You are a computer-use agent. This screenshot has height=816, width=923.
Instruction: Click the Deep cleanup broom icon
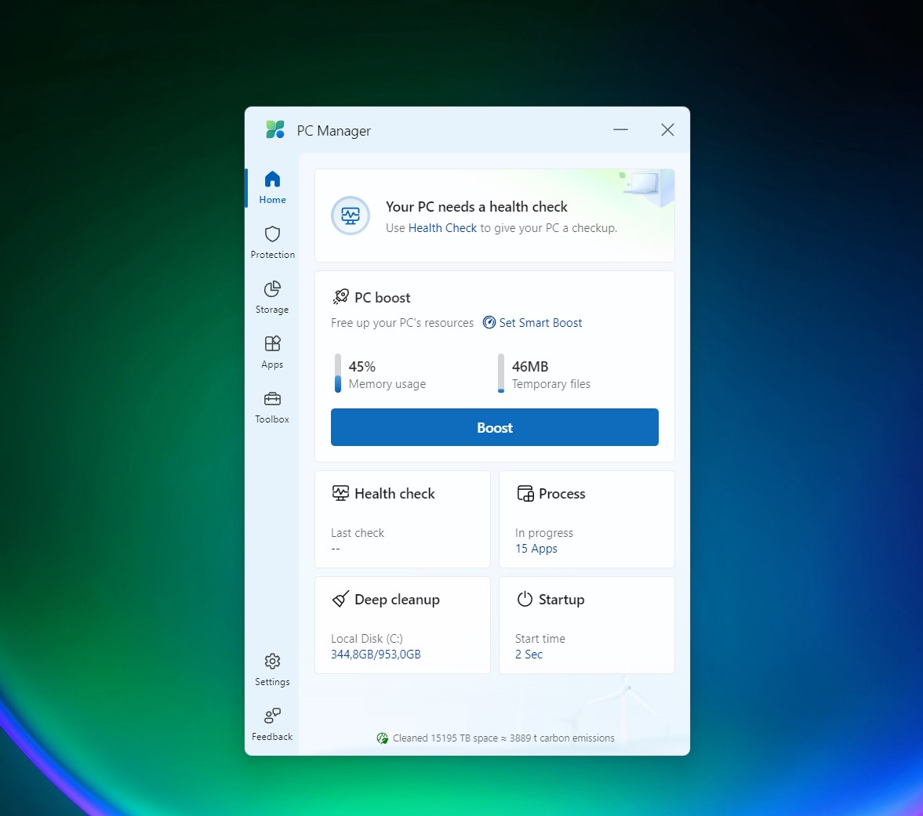pos(341,599)
